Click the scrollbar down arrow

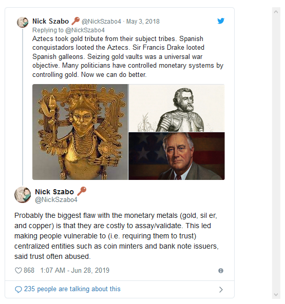(x=276, y=294)
